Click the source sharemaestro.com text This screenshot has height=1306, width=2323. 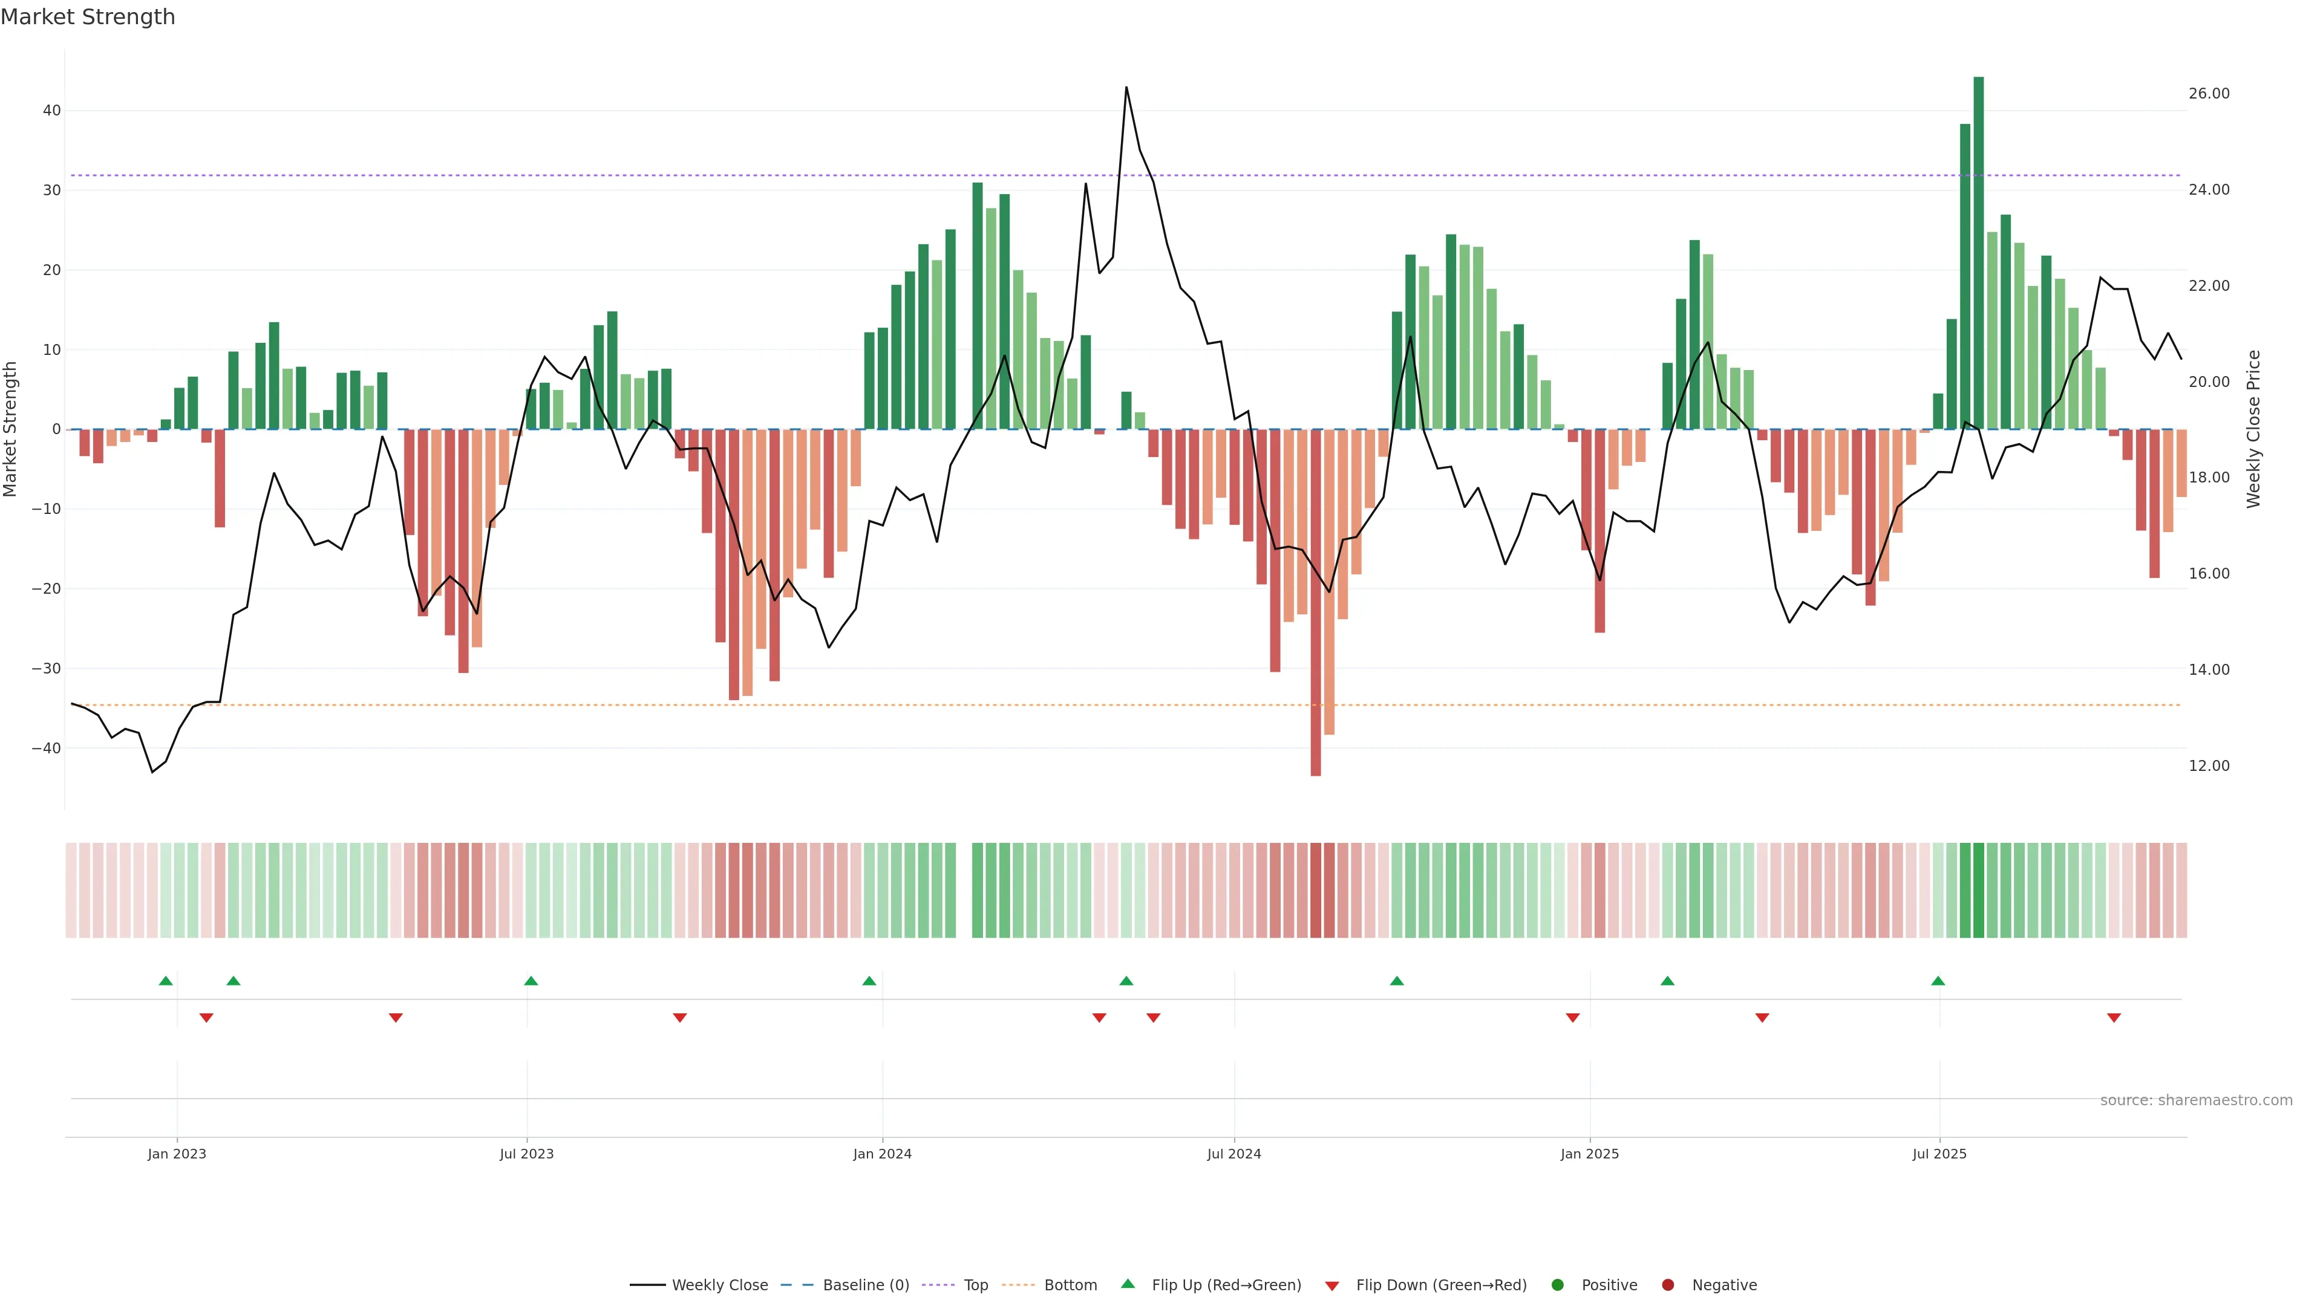2196,1100
